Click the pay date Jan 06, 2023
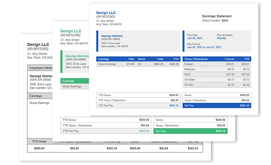This screenshot has height=165, width=271. (195, 38)
